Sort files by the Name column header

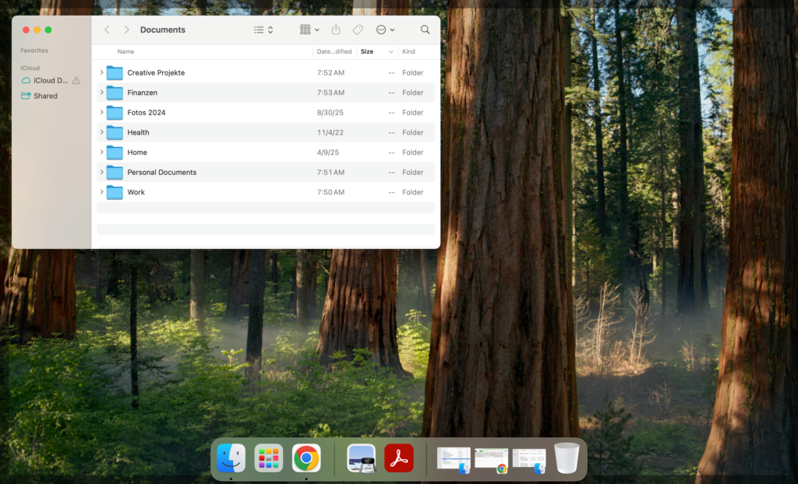click(125, 51)
